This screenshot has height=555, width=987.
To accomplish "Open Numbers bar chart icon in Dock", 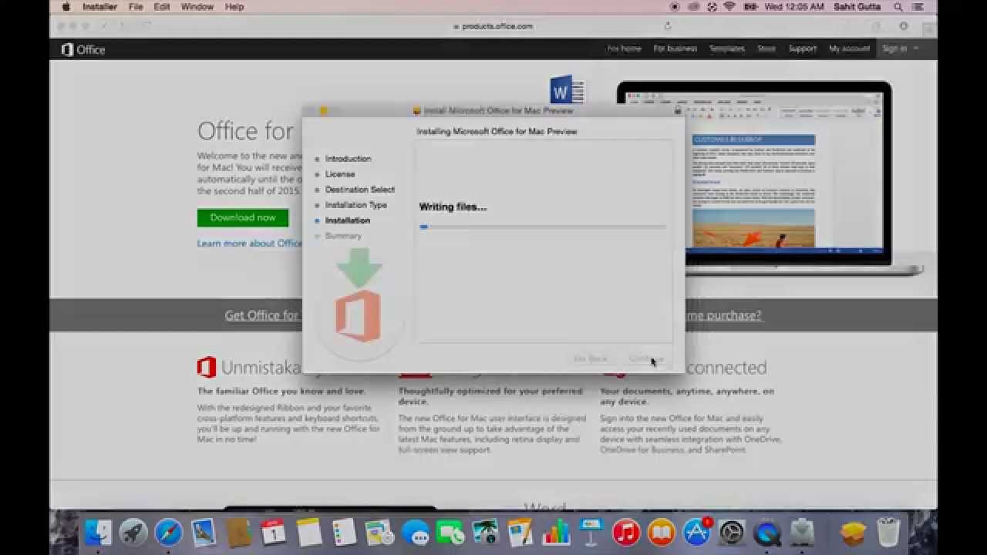I will (x=555, y=533).
